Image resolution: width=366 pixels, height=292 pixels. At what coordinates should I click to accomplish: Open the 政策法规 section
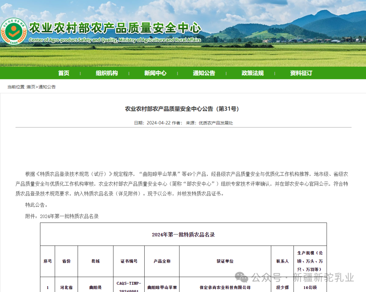252,73
